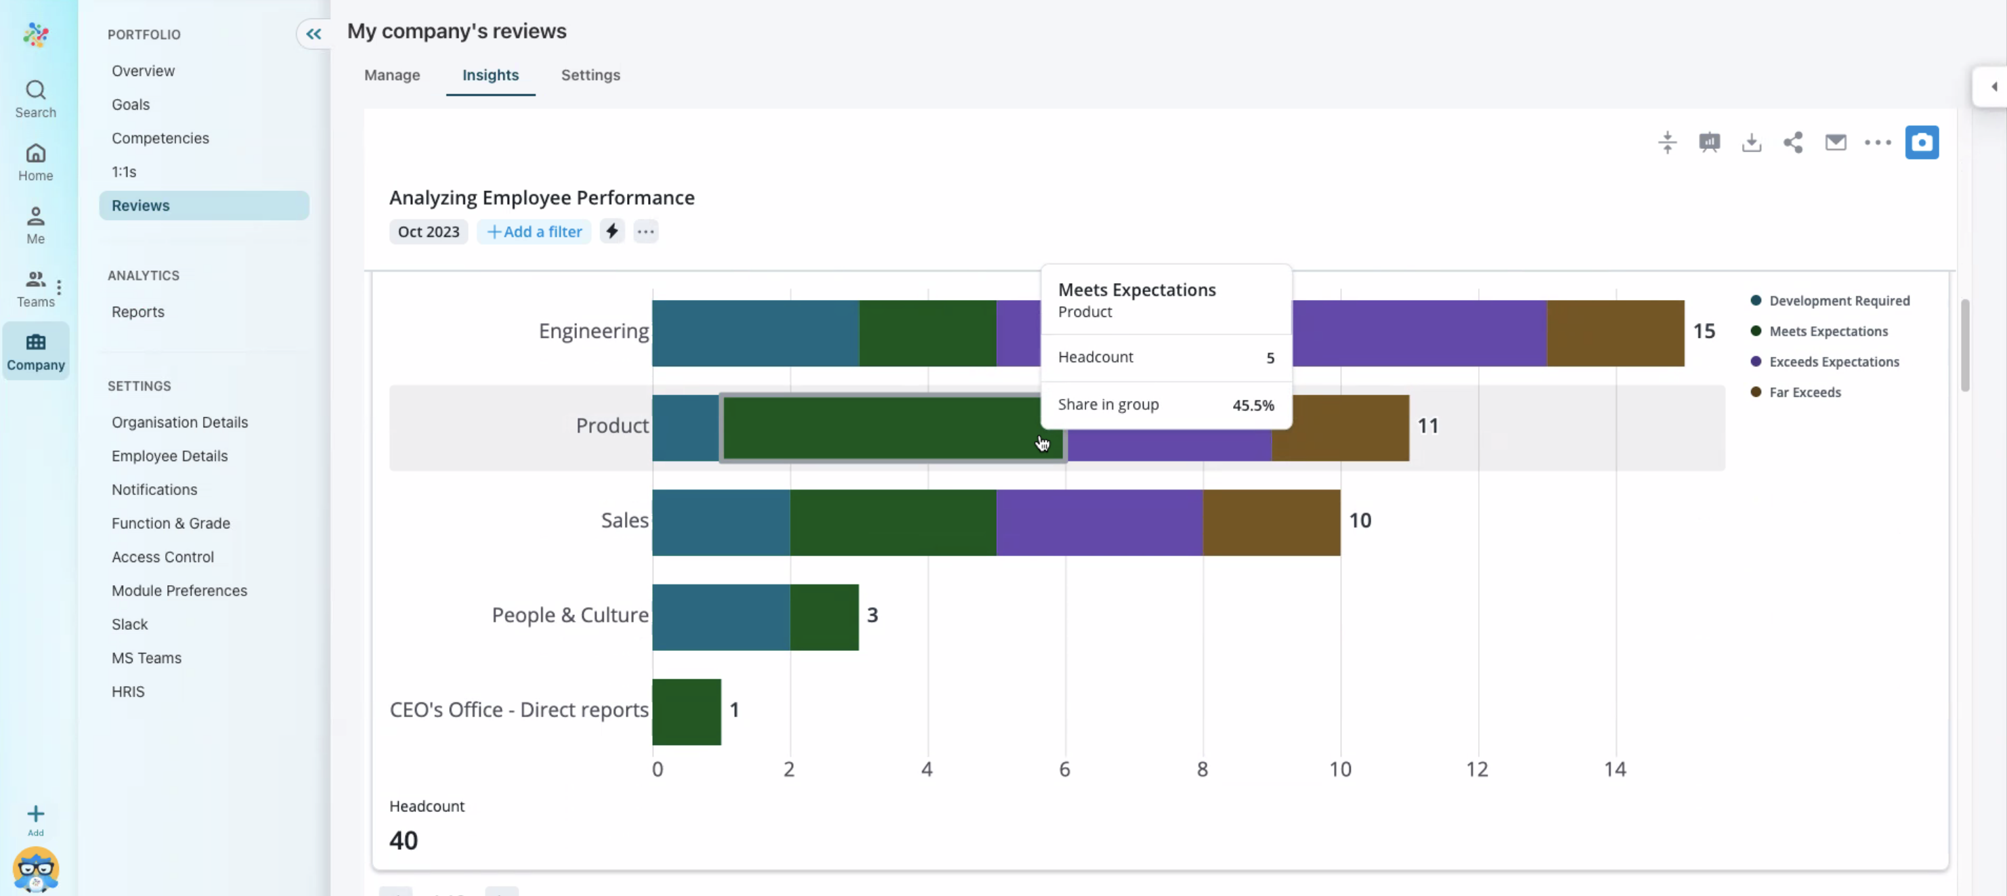
Task: Open Employee Details settings
Action: 170,456
